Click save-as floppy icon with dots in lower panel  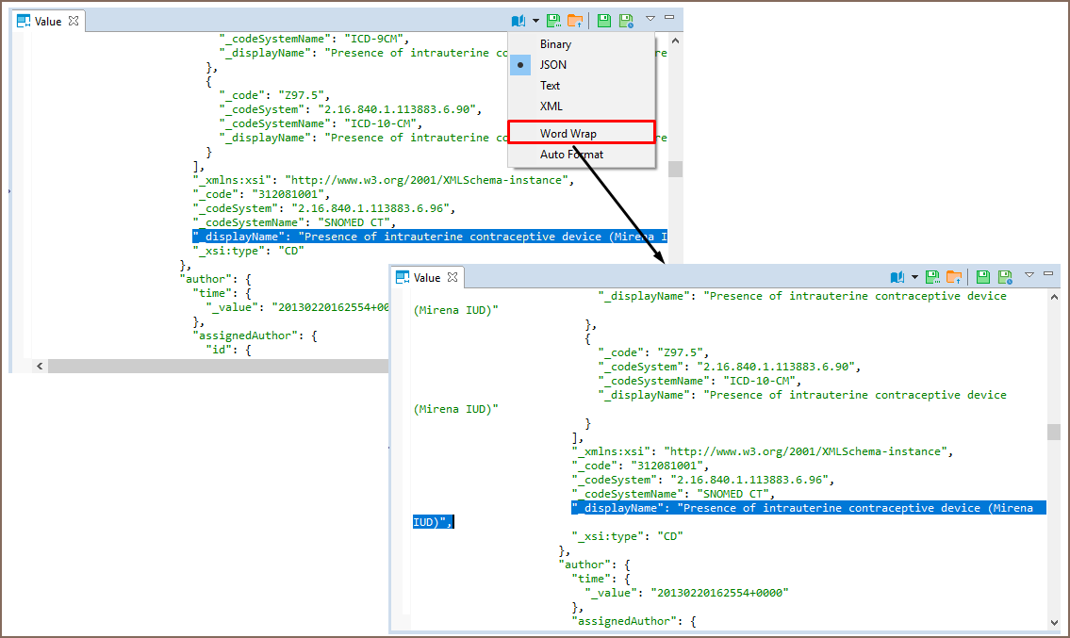point(932,276)
